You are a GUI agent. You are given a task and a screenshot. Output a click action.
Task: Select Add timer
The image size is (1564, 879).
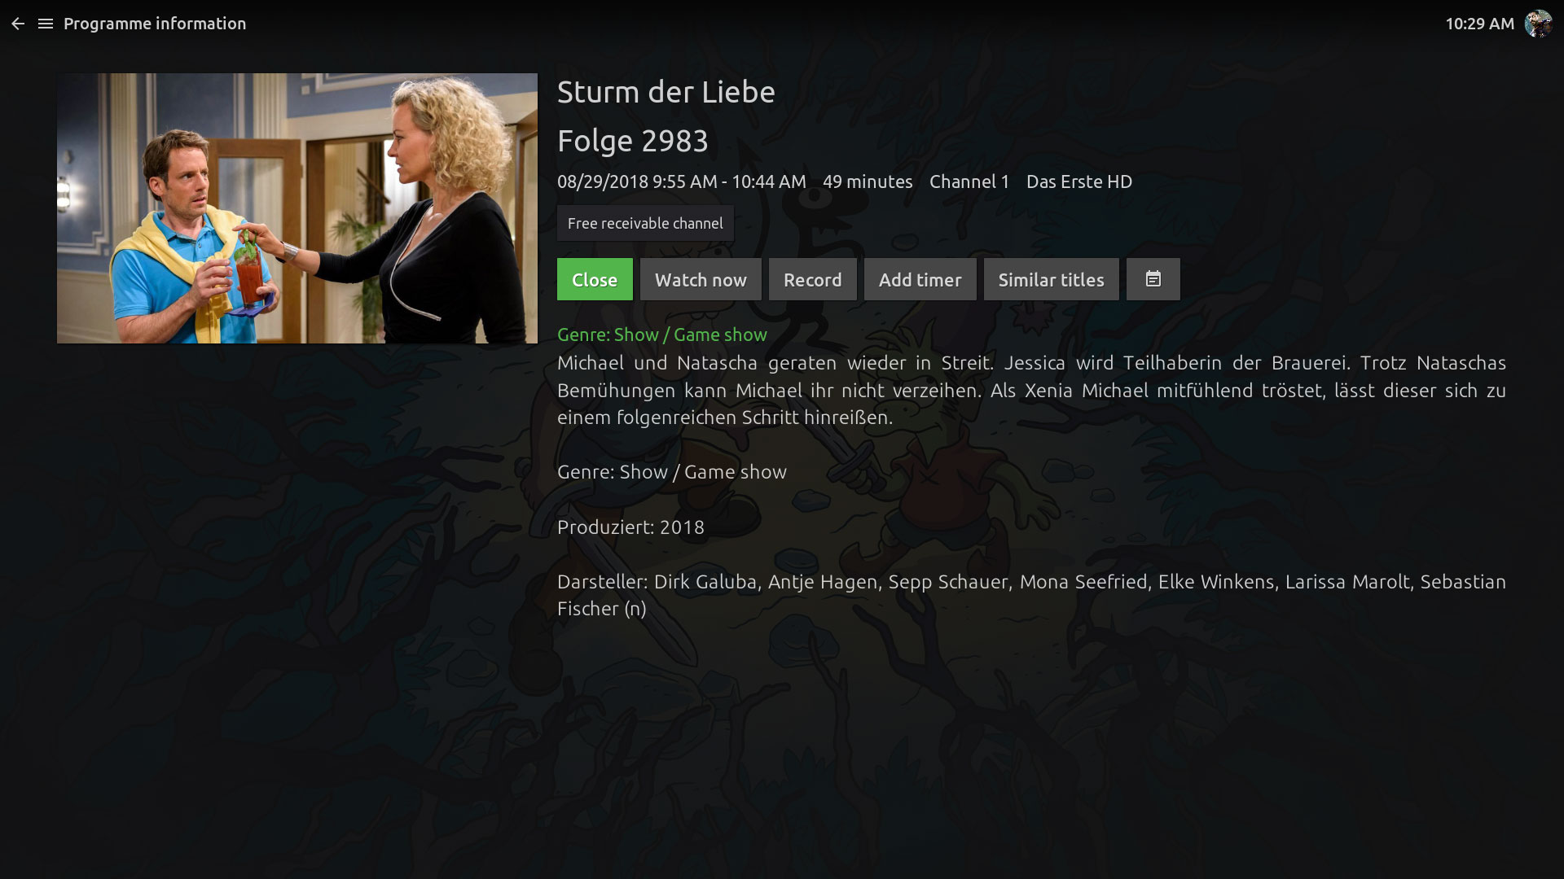(920, 279)
